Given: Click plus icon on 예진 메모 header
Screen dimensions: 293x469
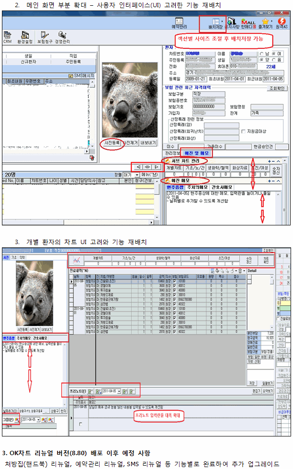Looking at the screenshot, I should click(270, 181).
